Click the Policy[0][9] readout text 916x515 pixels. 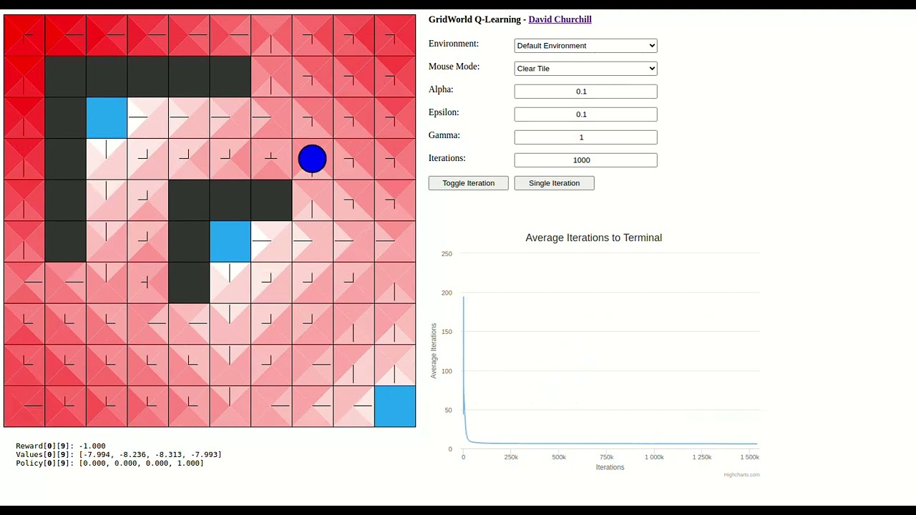click(109, 463)
